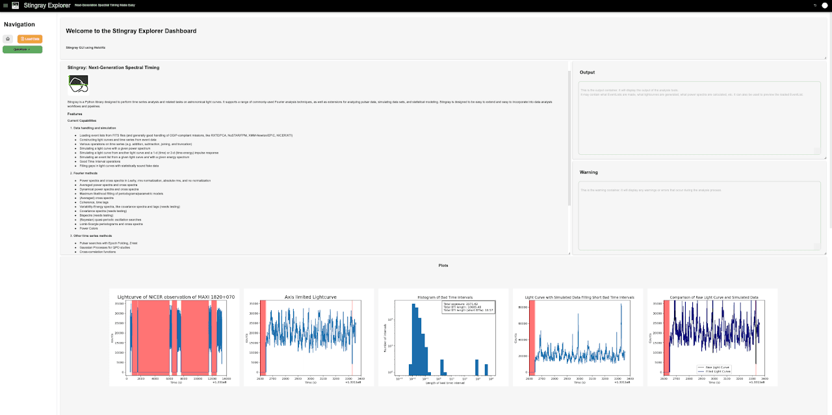The image size is (832, 415).
Task: Click inside the Output text area
Action: coord(699,118)
